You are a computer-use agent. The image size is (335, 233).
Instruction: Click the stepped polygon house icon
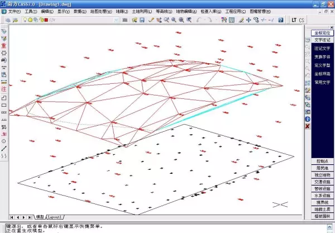(x=4, y=98)
